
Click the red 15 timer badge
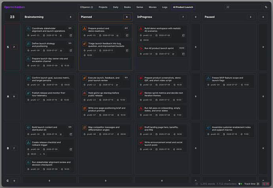265,184
